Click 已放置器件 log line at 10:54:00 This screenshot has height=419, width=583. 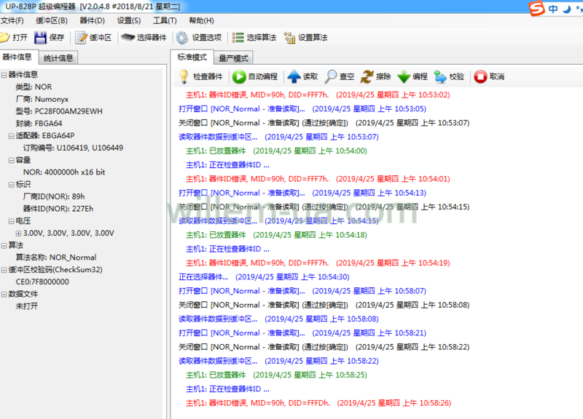[x=276, y=151]
